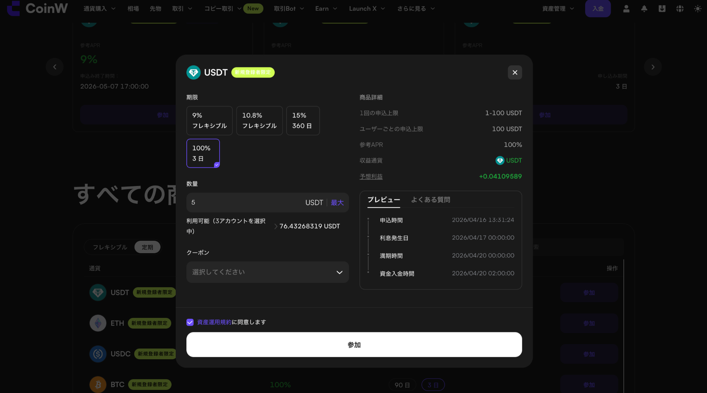Click the ETH icon in the currency list
707x393 pixels.
[x=98, y=323]
